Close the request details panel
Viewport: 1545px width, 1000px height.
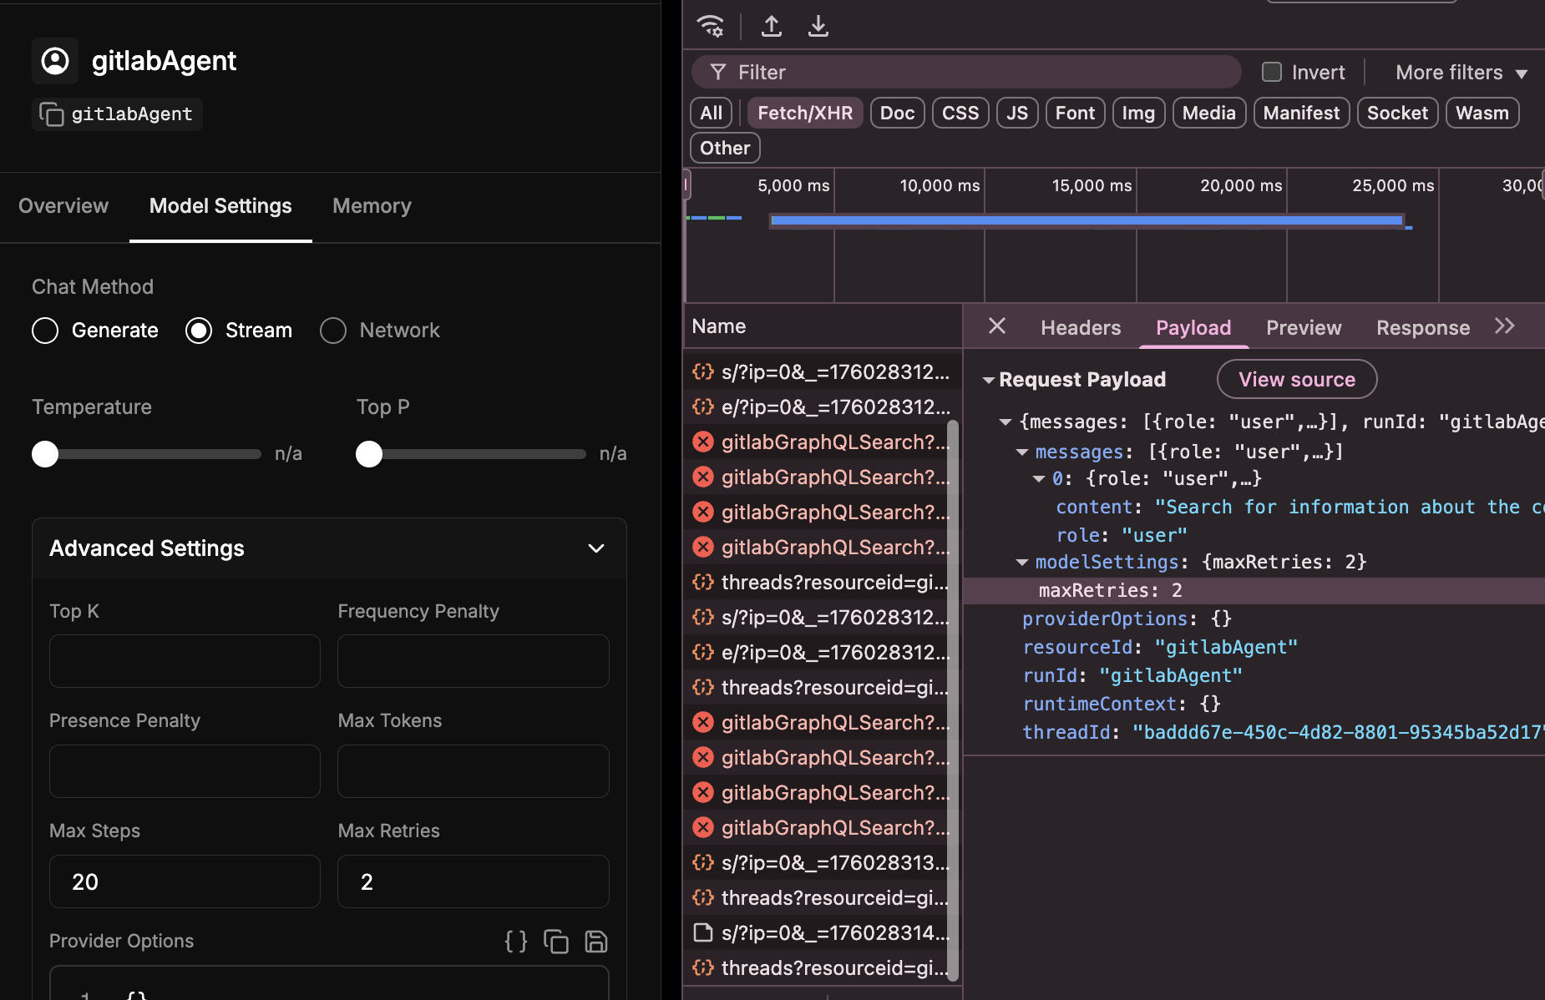coord(997,326)
